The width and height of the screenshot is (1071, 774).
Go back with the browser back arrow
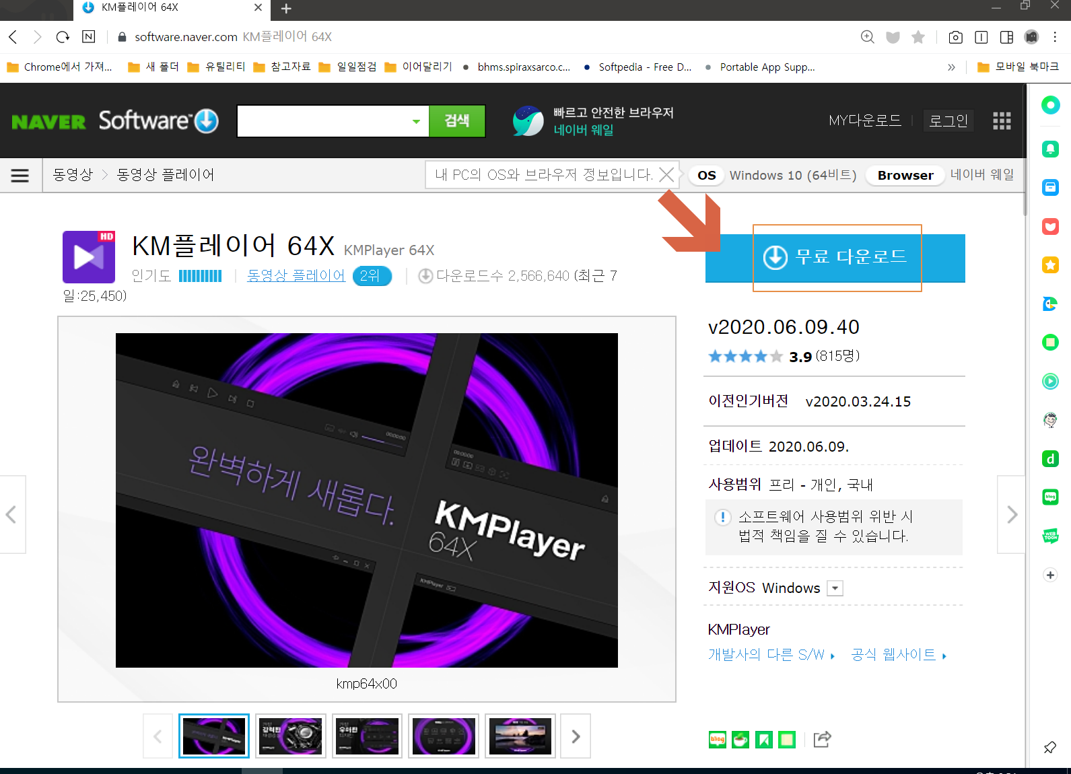(13, 37)
